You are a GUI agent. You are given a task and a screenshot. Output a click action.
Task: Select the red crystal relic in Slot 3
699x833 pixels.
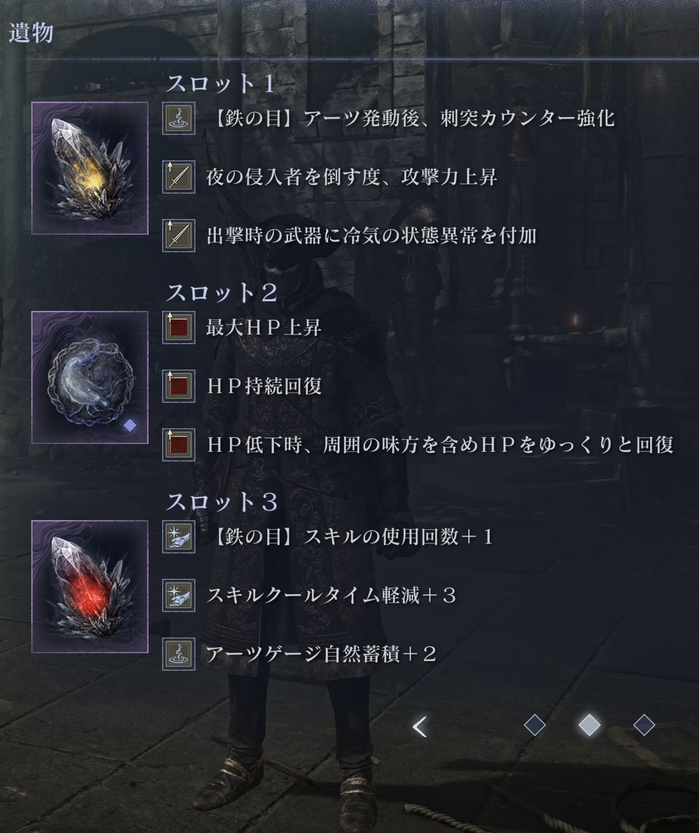pyautogui.click(x=90, y=587)
